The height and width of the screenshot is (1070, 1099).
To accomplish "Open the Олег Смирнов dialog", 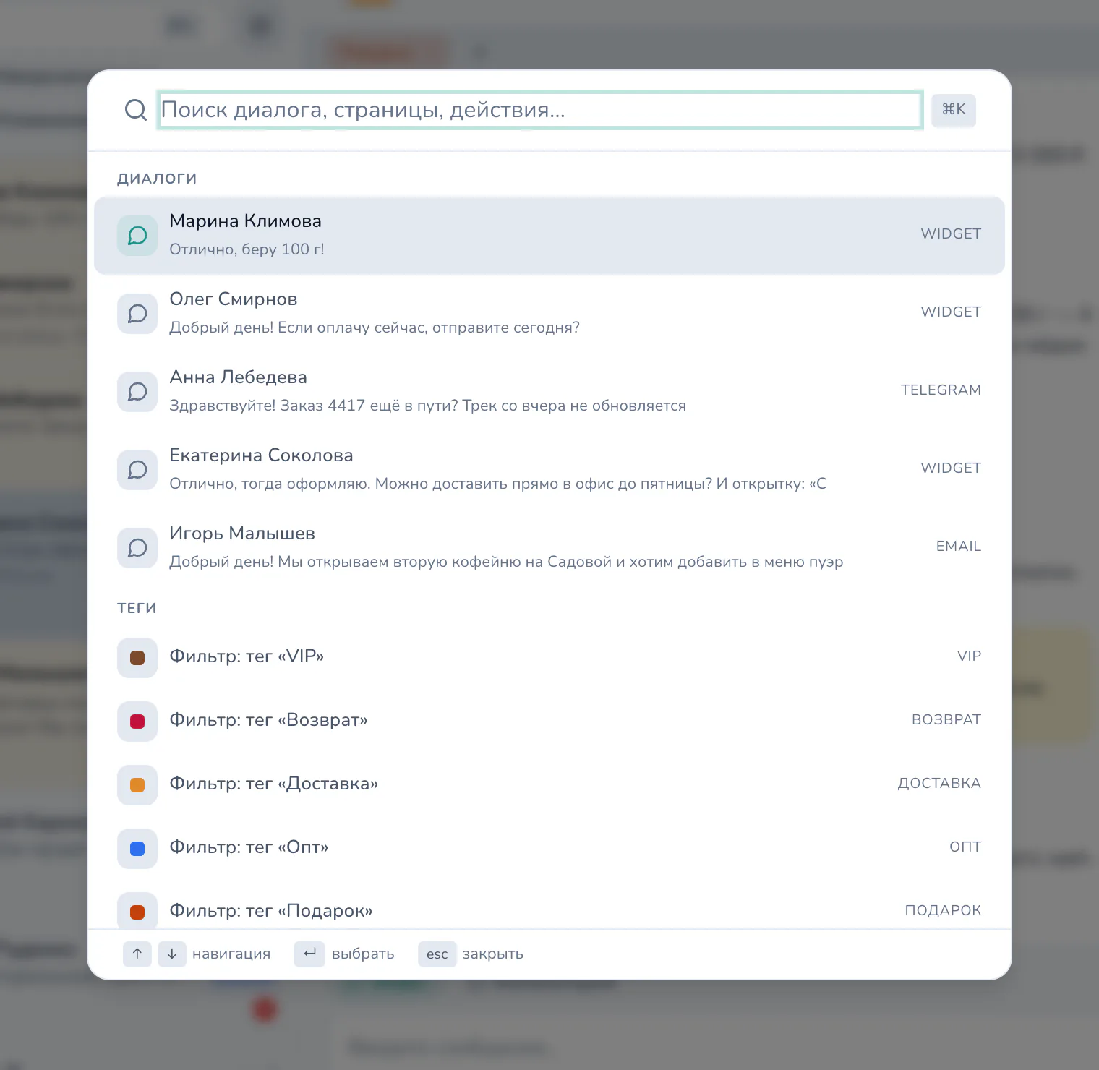I will tap(549, 313).
